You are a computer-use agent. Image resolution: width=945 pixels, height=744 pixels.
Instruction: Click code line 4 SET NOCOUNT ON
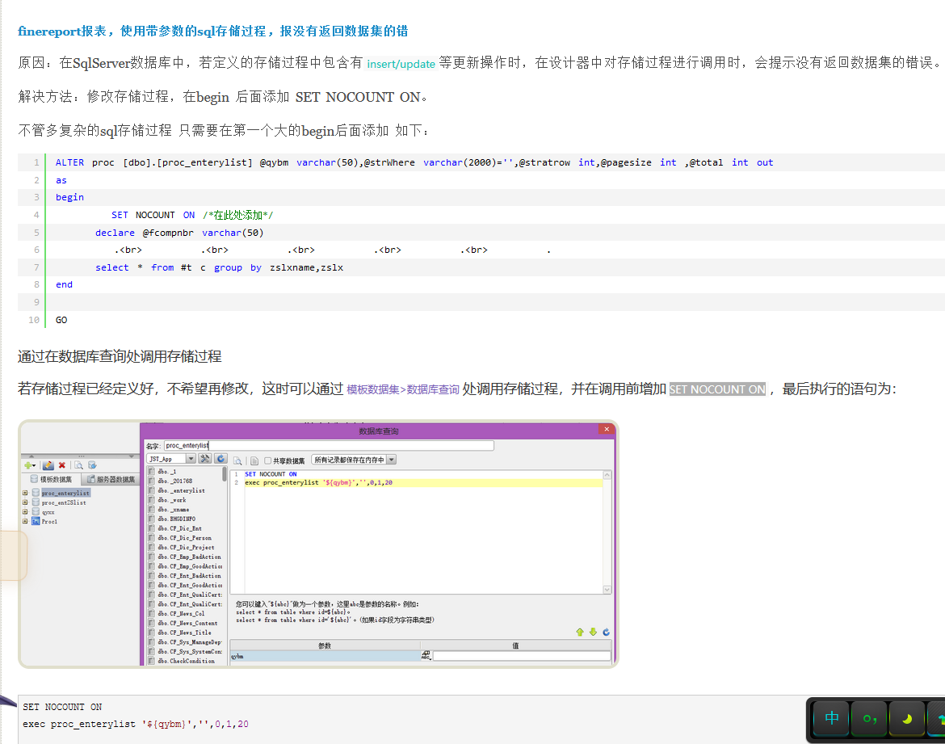pos(191,215)
